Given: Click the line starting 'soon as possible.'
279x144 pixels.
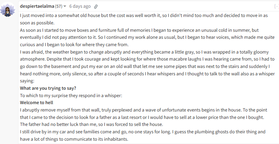Looking at the screenshot, I should pos(37,23).
